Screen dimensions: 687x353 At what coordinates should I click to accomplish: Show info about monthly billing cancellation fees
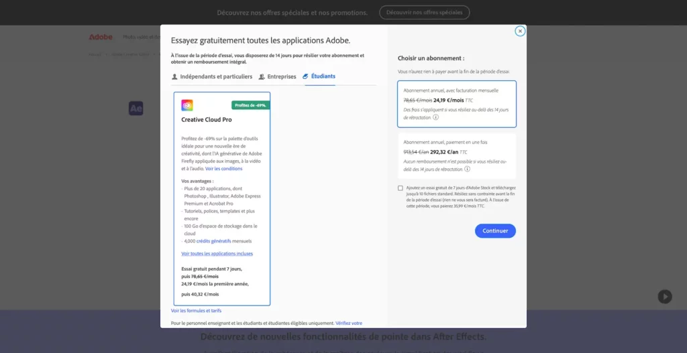coord(435,117)
